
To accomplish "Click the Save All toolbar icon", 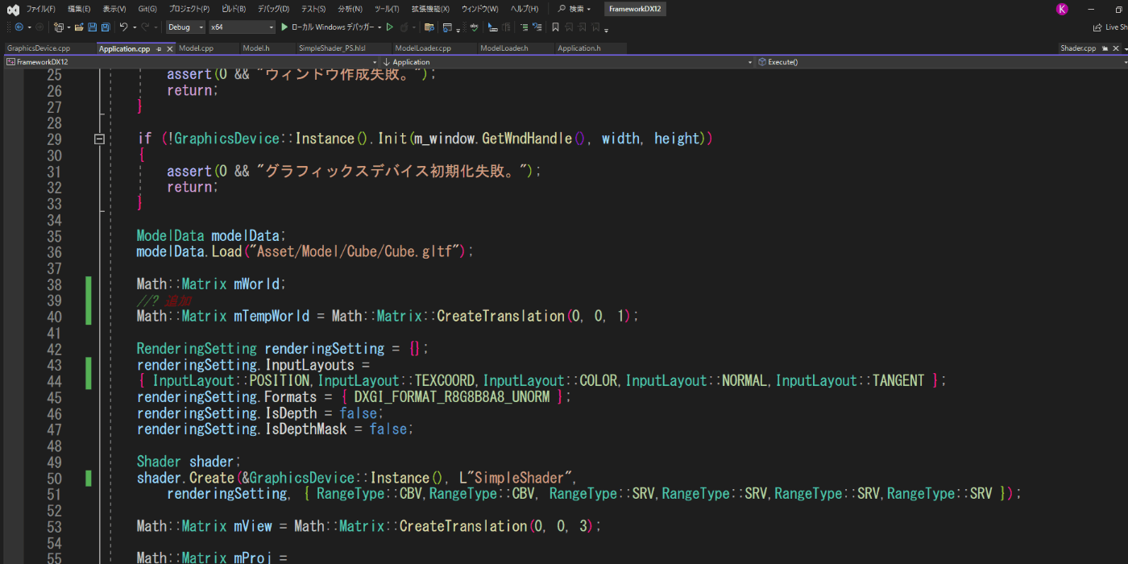I will click(104, 27).
